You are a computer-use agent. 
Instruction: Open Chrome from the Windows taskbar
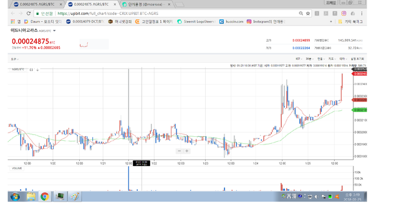(45, 197)
